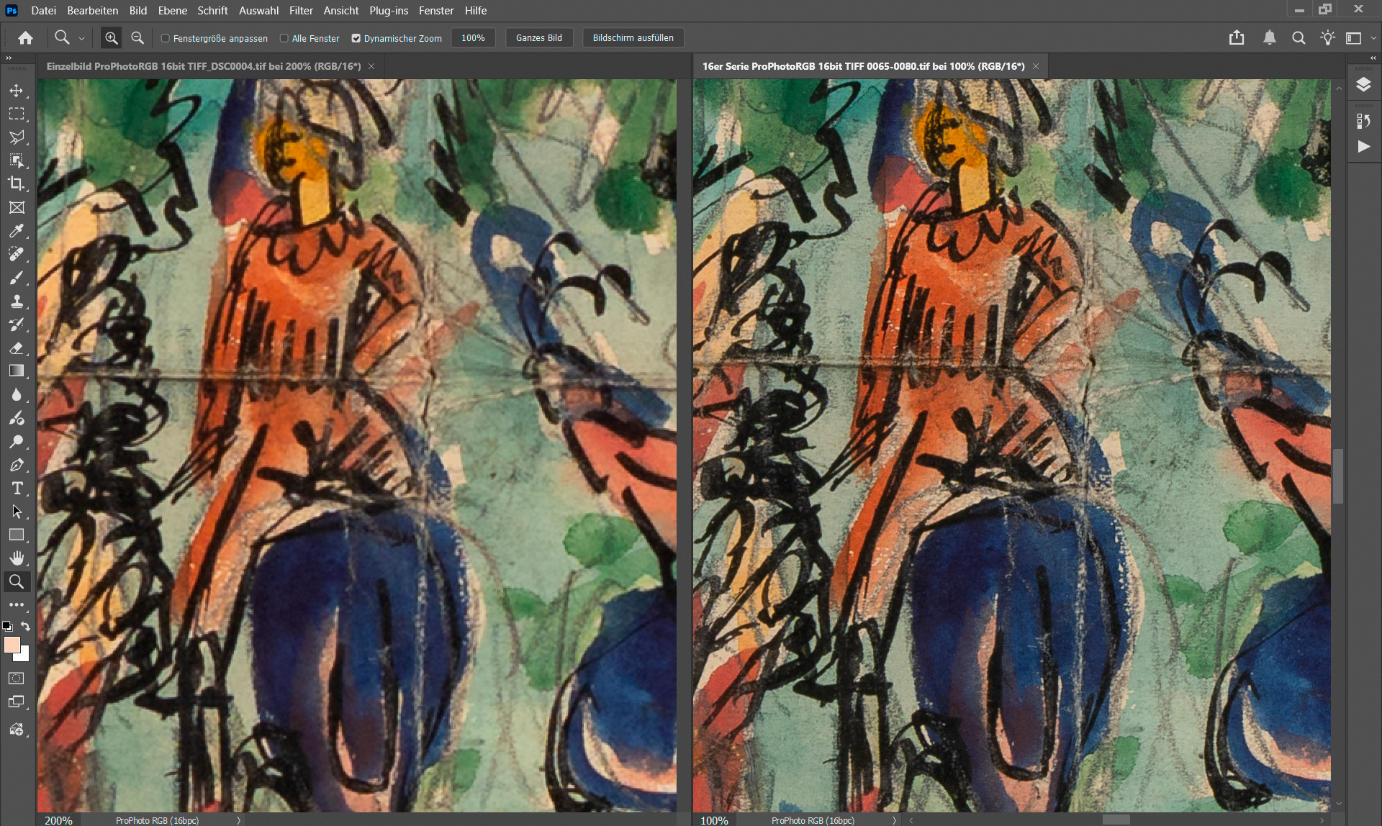Open the white background color swatch
Image resolution: width=1382 pixels, height=826 pixels.
coord(24,655)
